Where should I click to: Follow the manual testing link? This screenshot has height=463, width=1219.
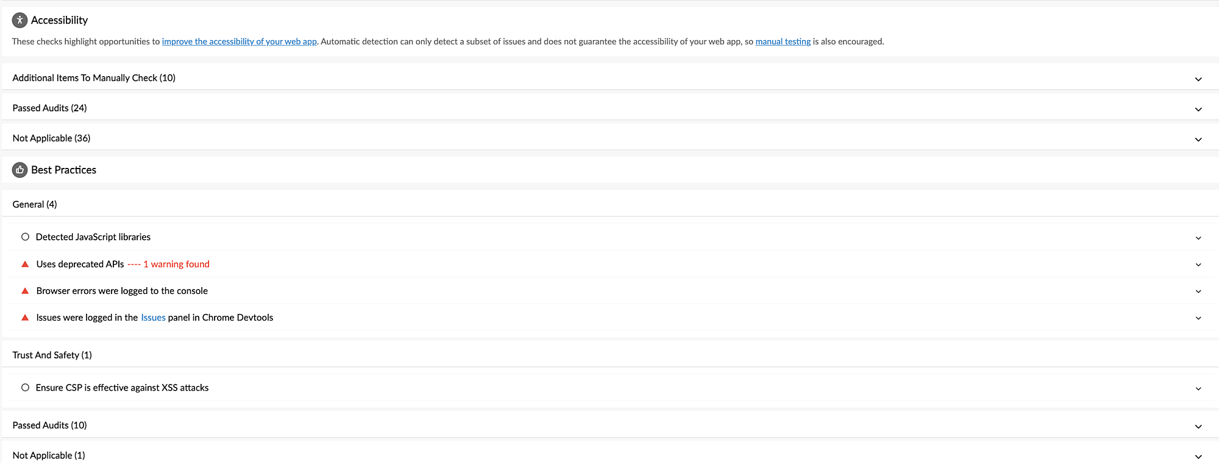point(783,41)
